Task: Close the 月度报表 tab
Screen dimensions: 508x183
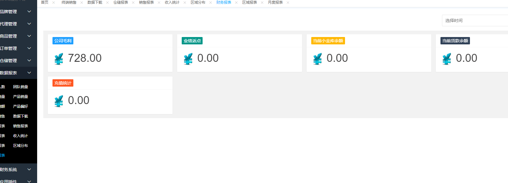Action: 288,2
